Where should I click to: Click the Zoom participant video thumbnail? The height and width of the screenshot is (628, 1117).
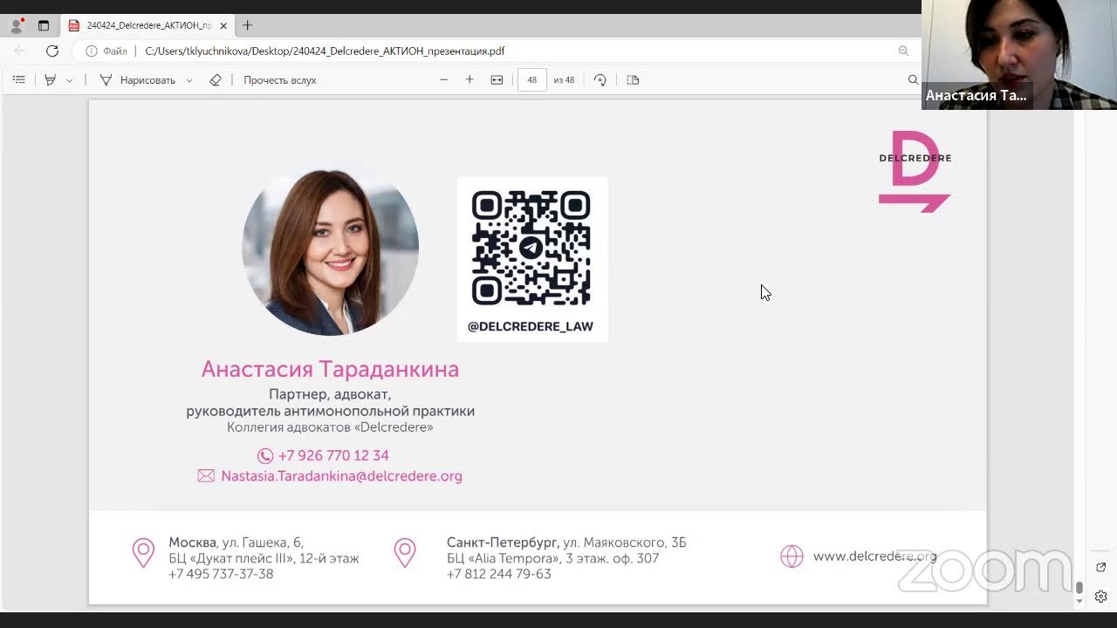[x=1019, y=54]
